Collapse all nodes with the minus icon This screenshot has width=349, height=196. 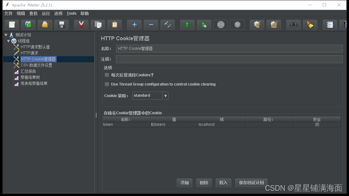click(151, 25)
